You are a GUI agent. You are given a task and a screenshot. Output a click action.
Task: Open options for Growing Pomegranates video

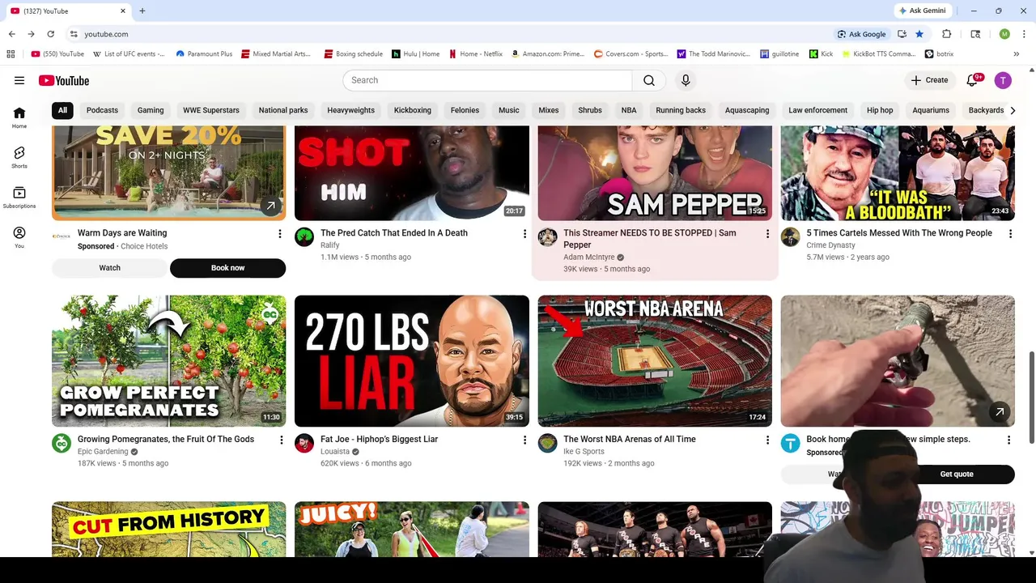(281, 440)
